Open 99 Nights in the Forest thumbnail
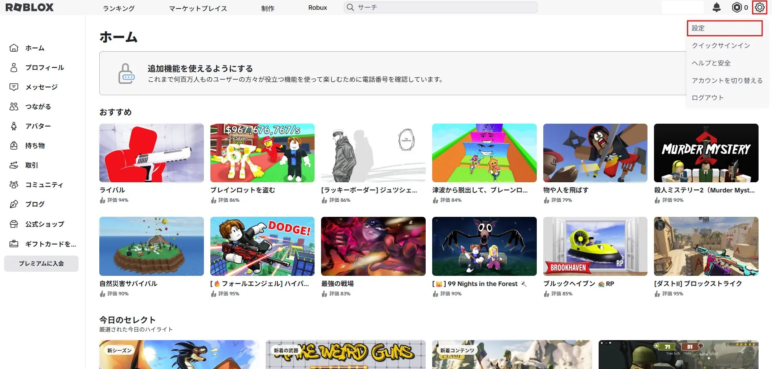The height and width of the screenshot is (369, 772). coord(484,246)
